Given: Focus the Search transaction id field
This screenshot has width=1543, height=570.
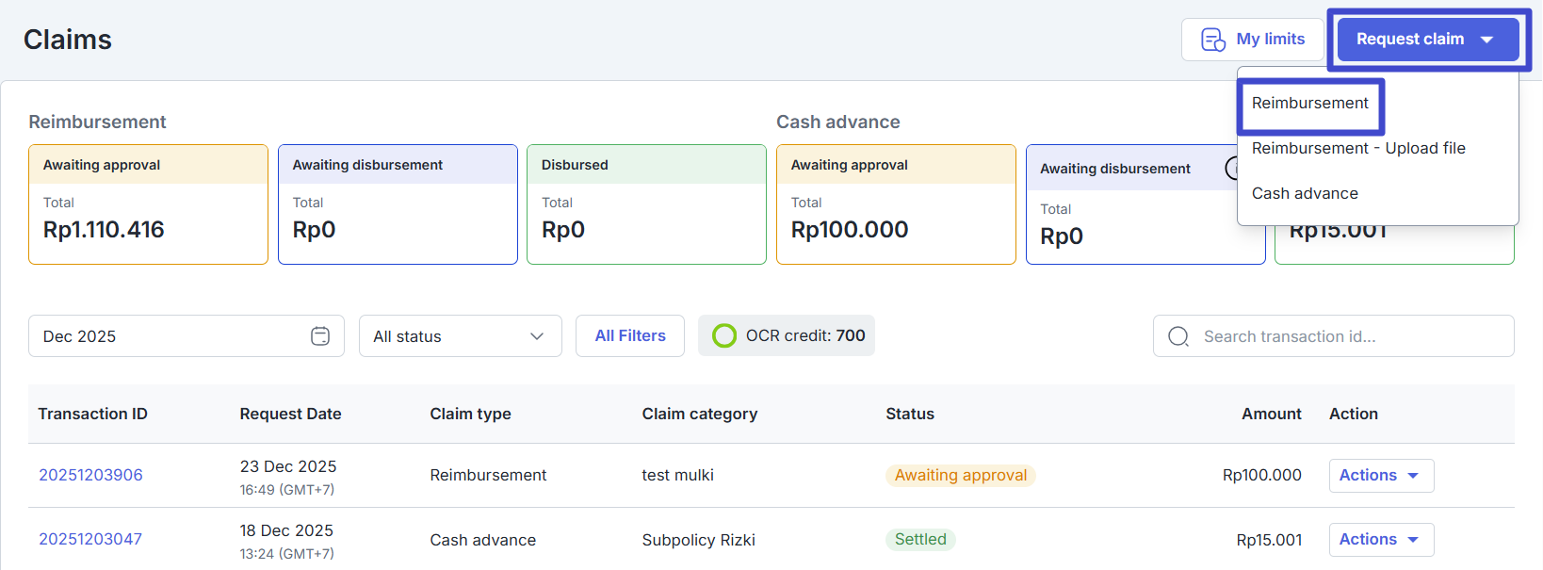Looking at the screenshot, I should tap(1347, 336).
